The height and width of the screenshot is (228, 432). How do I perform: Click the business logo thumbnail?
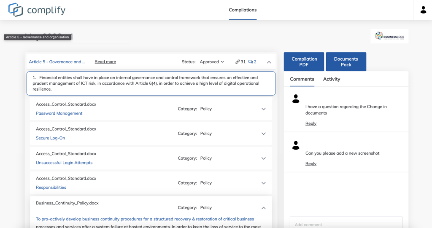click(x=389, y=36)
